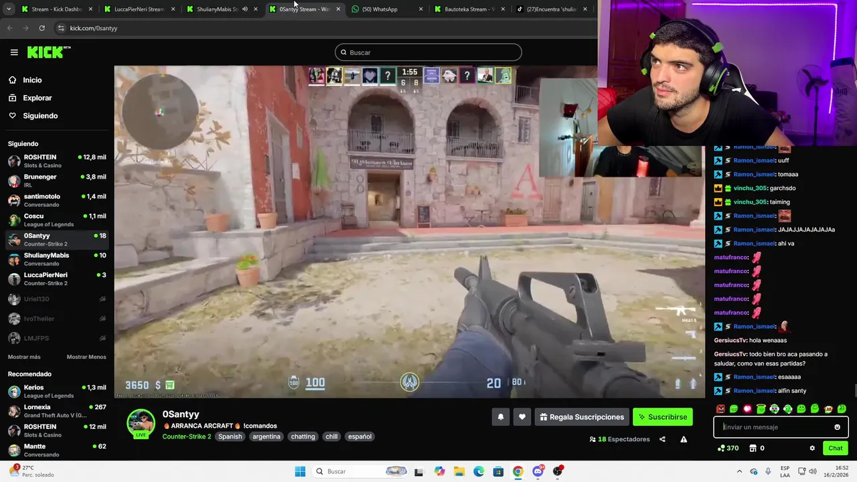Click the green Chat send button

[x=836, y=448]
